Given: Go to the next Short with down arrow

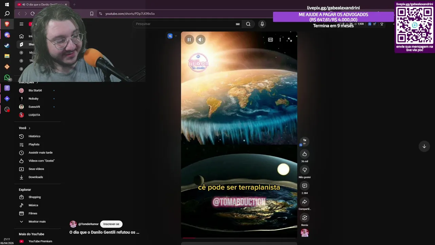Looking at the screenshot, I should pyautogui.click(x=424, y=146).
